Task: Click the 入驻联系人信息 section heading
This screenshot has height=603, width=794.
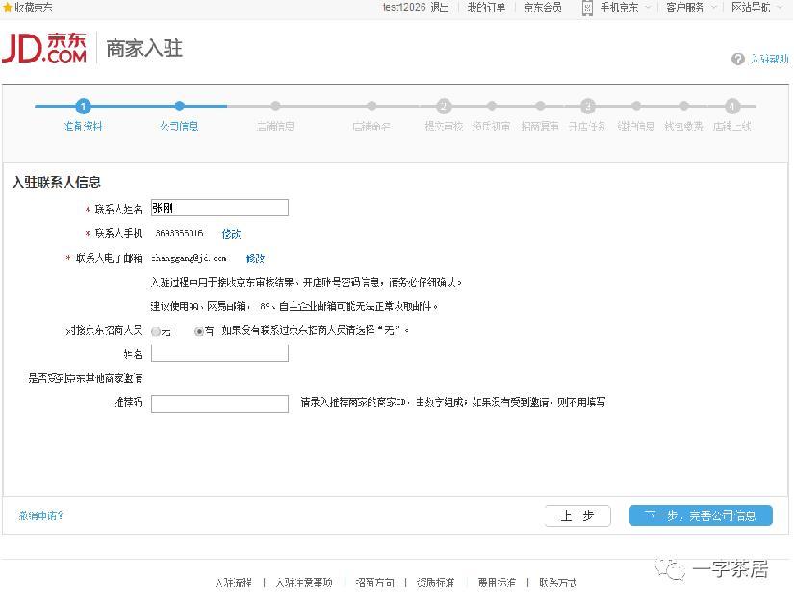Action: pos(56,182)
